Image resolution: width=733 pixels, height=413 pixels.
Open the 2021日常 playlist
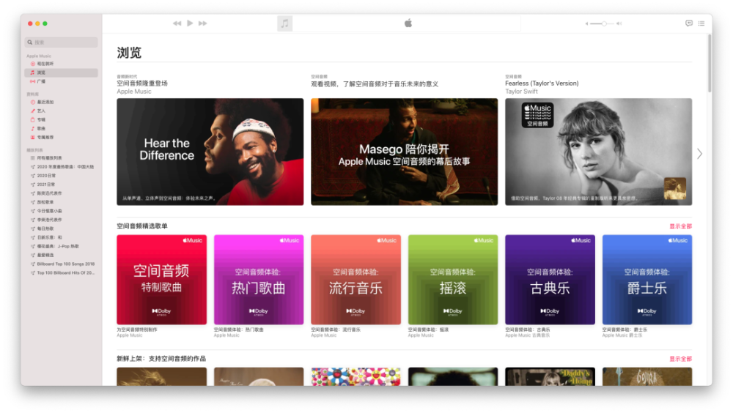[x=62, y=185]
